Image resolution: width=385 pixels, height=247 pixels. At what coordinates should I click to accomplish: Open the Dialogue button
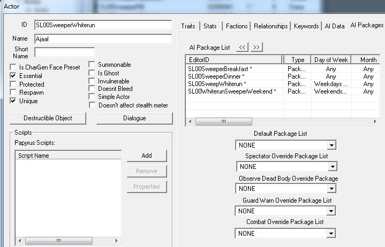pos(134,118)
